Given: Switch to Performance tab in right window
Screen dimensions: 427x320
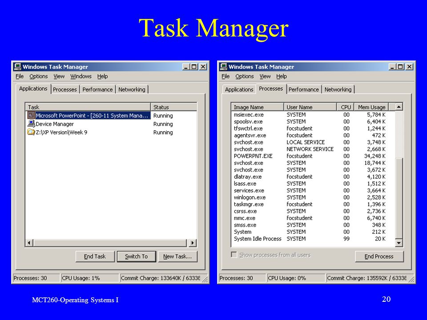Looking at the screenshot, I should coord(304,89).
